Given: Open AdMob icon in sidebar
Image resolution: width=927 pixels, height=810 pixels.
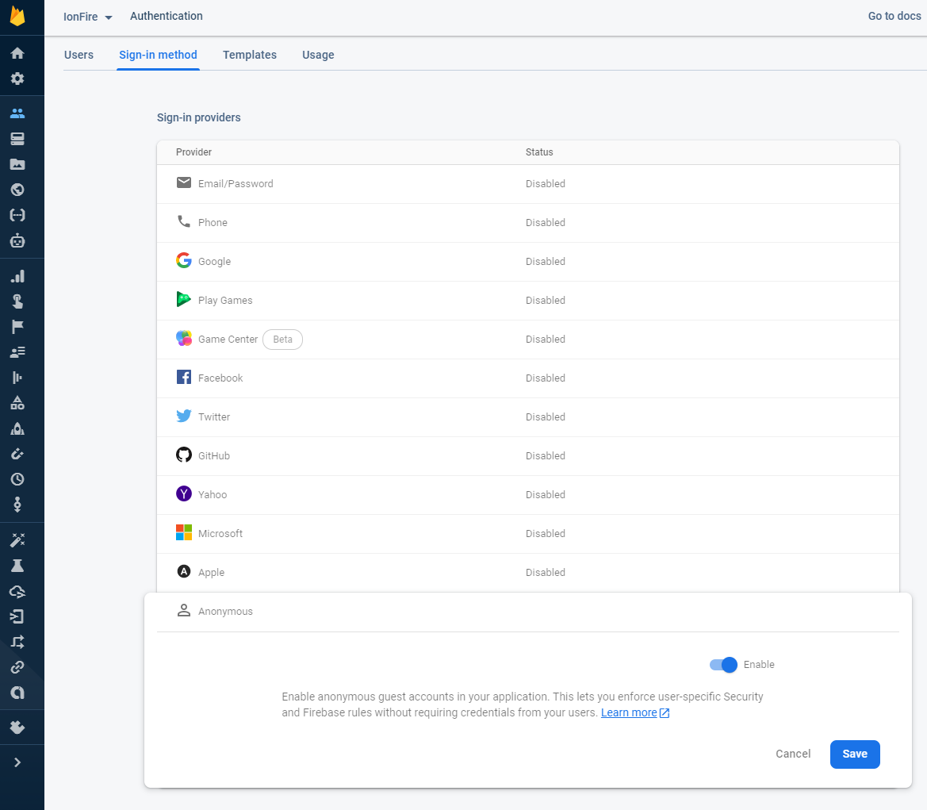Looking at the screenshot, I should [x=17, y=693].
